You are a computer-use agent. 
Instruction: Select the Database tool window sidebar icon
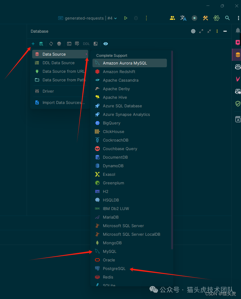(x=238, y=55)
